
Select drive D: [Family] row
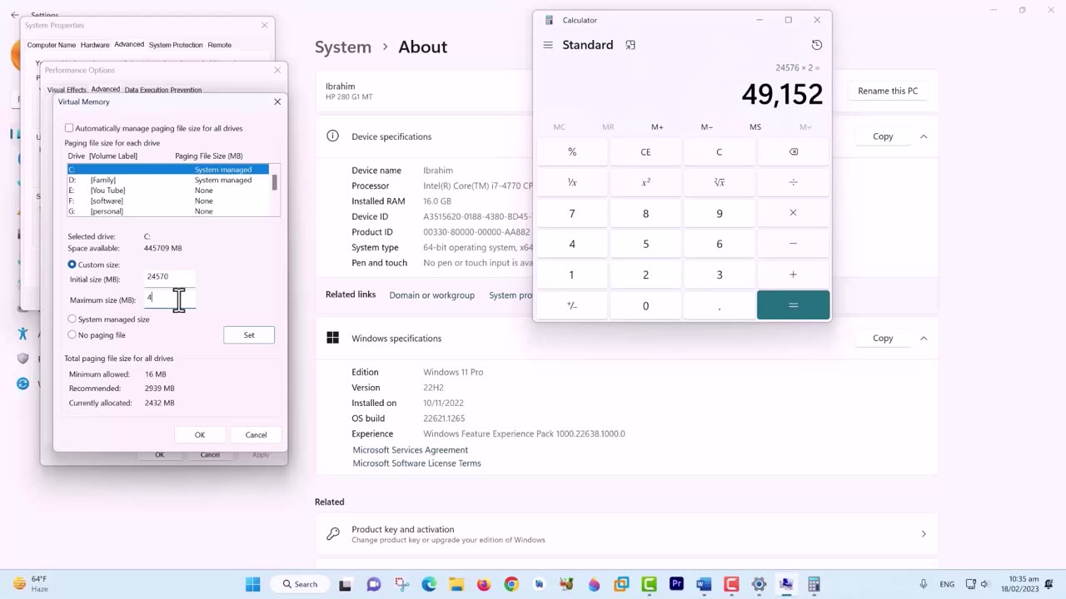168,180
